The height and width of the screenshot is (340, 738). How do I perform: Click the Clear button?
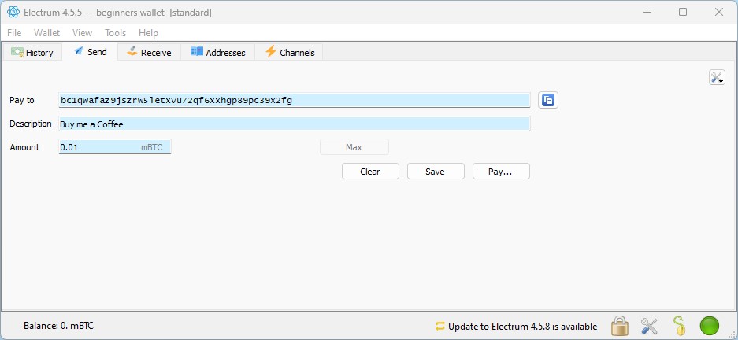[370, 172]
